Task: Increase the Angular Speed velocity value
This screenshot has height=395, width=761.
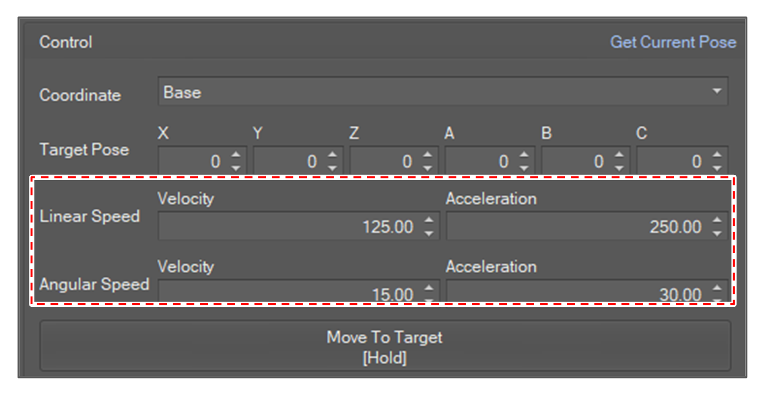Action: (x=428, y=288)
